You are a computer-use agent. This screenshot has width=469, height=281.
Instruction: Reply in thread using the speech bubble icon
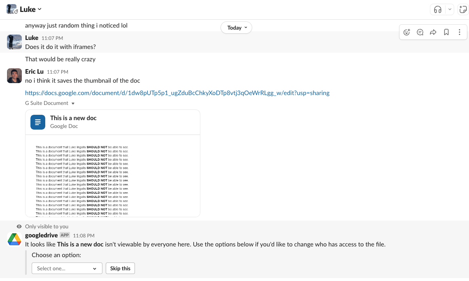tap(420, 32)
